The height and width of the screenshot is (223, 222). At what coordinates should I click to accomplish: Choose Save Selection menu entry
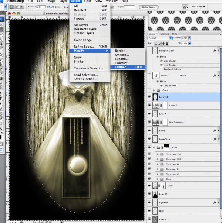(90, 79)
